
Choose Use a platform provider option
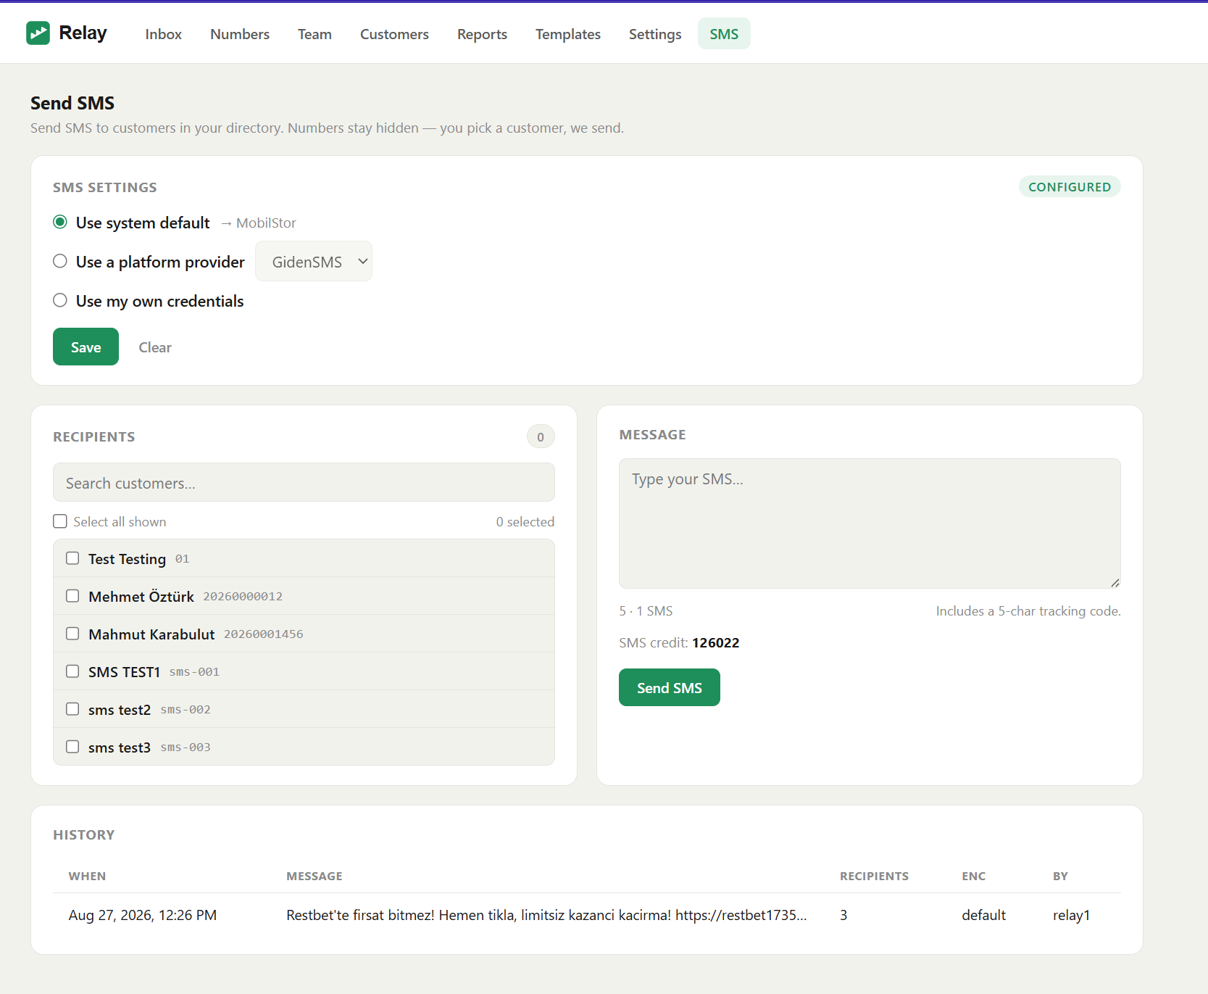[x=60, y=261]
